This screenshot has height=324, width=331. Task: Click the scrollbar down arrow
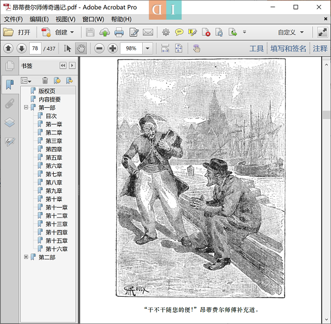pyautogui.click(x=327, y=320)
